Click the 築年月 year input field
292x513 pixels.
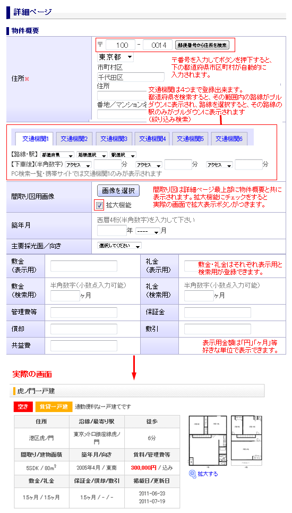coord(111,230)
